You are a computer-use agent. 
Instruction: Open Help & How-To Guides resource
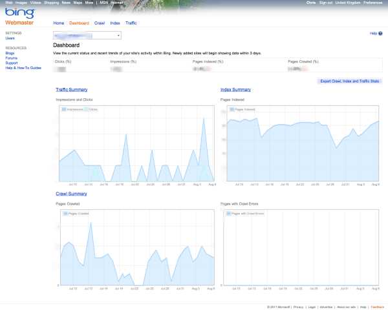(x=23, y=67)
